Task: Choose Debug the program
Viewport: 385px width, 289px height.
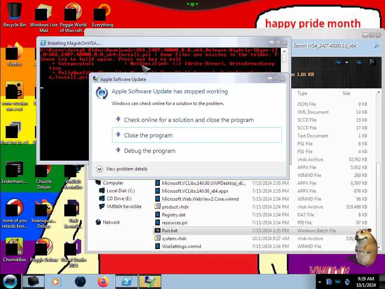Action: pos(197,151)
